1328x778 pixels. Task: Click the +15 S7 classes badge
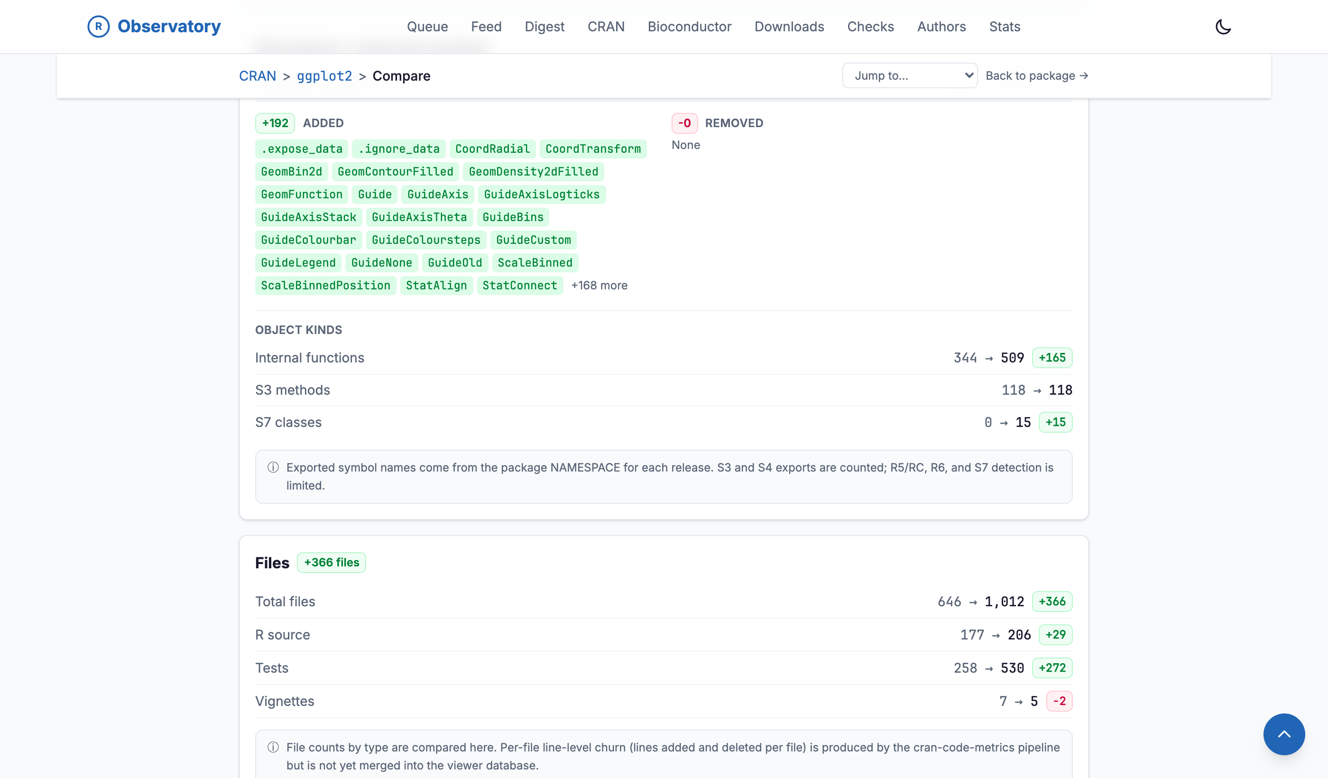pos(1056,422)
